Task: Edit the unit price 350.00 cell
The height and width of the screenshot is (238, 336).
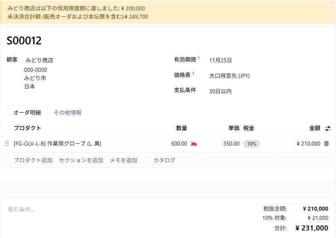Action: tap(231, 144)
